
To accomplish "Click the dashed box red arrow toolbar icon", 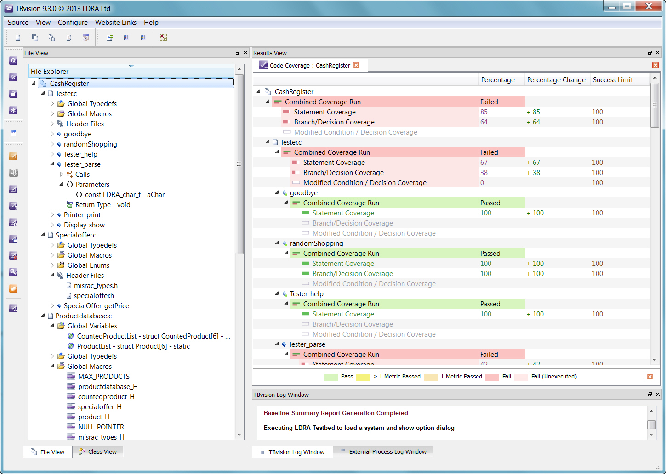I will tap(164, 38).
